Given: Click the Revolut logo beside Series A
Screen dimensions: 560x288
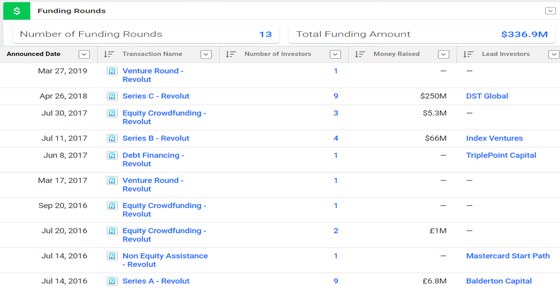Looking at the screenshot, I should point(112,280).
